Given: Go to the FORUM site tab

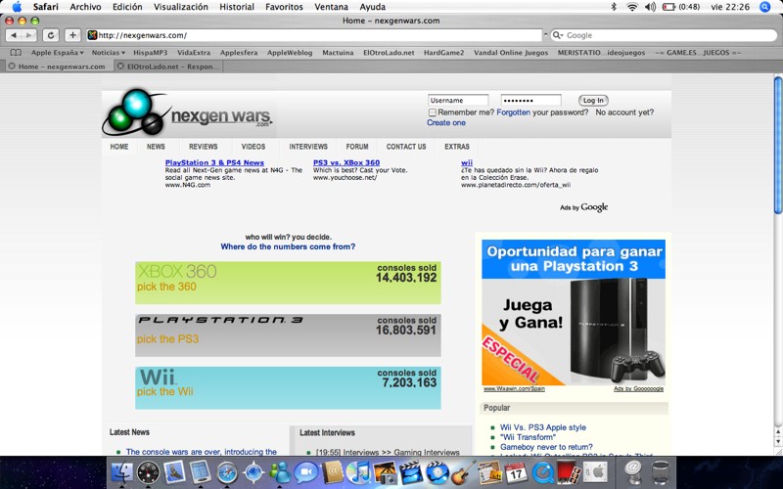Looking at the screenshot, I should (357, 147).
